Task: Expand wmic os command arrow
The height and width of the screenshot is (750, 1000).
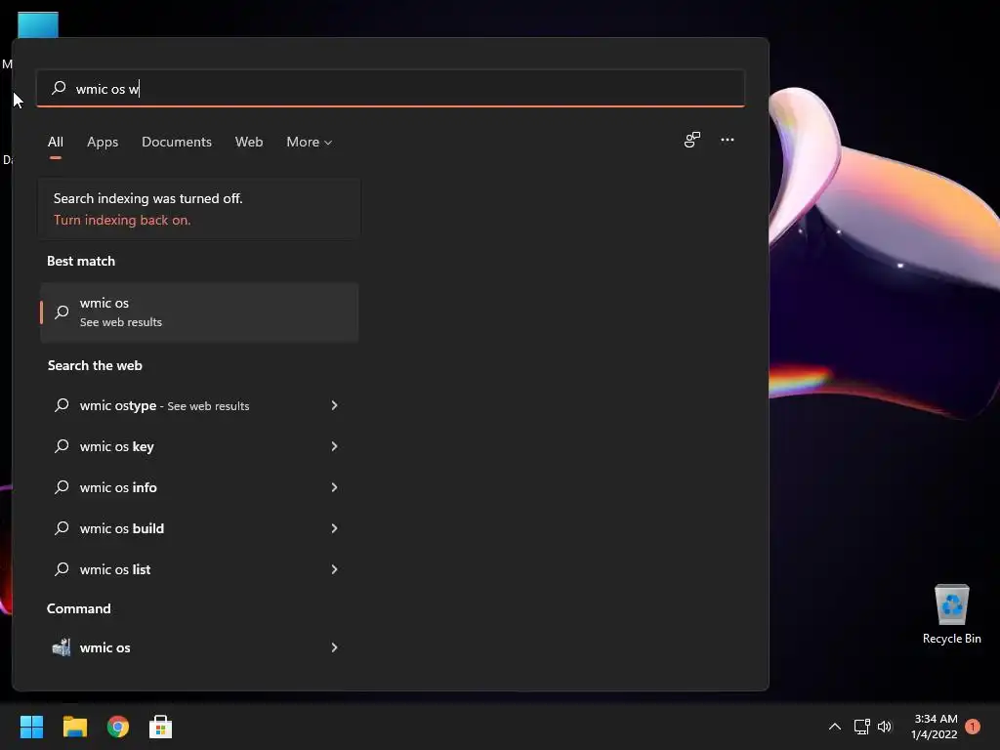Action: coord(334,647)
